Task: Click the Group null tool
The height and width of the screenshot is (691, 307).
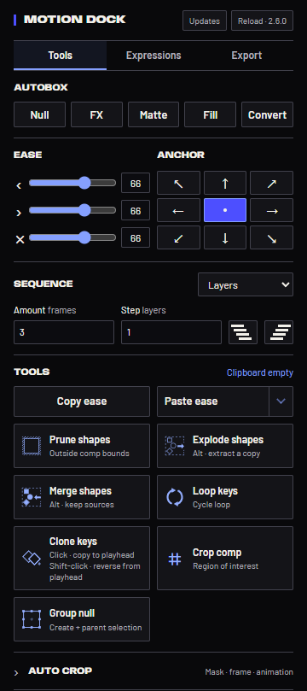Action: (x=82, y=619)
